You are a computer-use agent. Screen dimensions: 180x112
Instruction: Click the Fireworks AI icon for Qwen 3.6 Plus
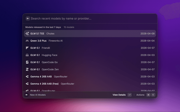[27, 41]
